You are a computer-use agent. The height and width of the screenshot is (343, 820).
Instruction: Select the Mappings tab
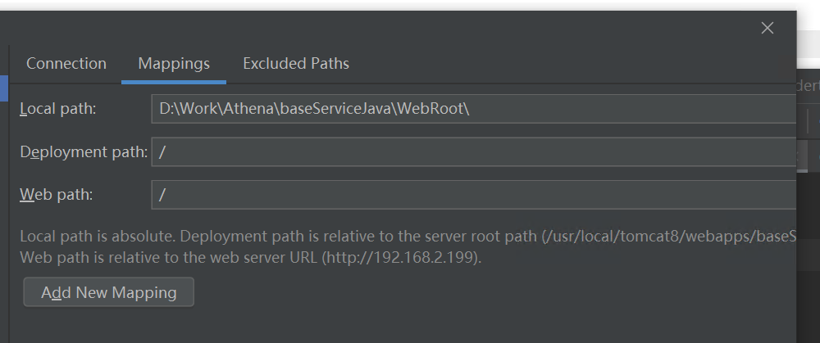coord(174,64)
